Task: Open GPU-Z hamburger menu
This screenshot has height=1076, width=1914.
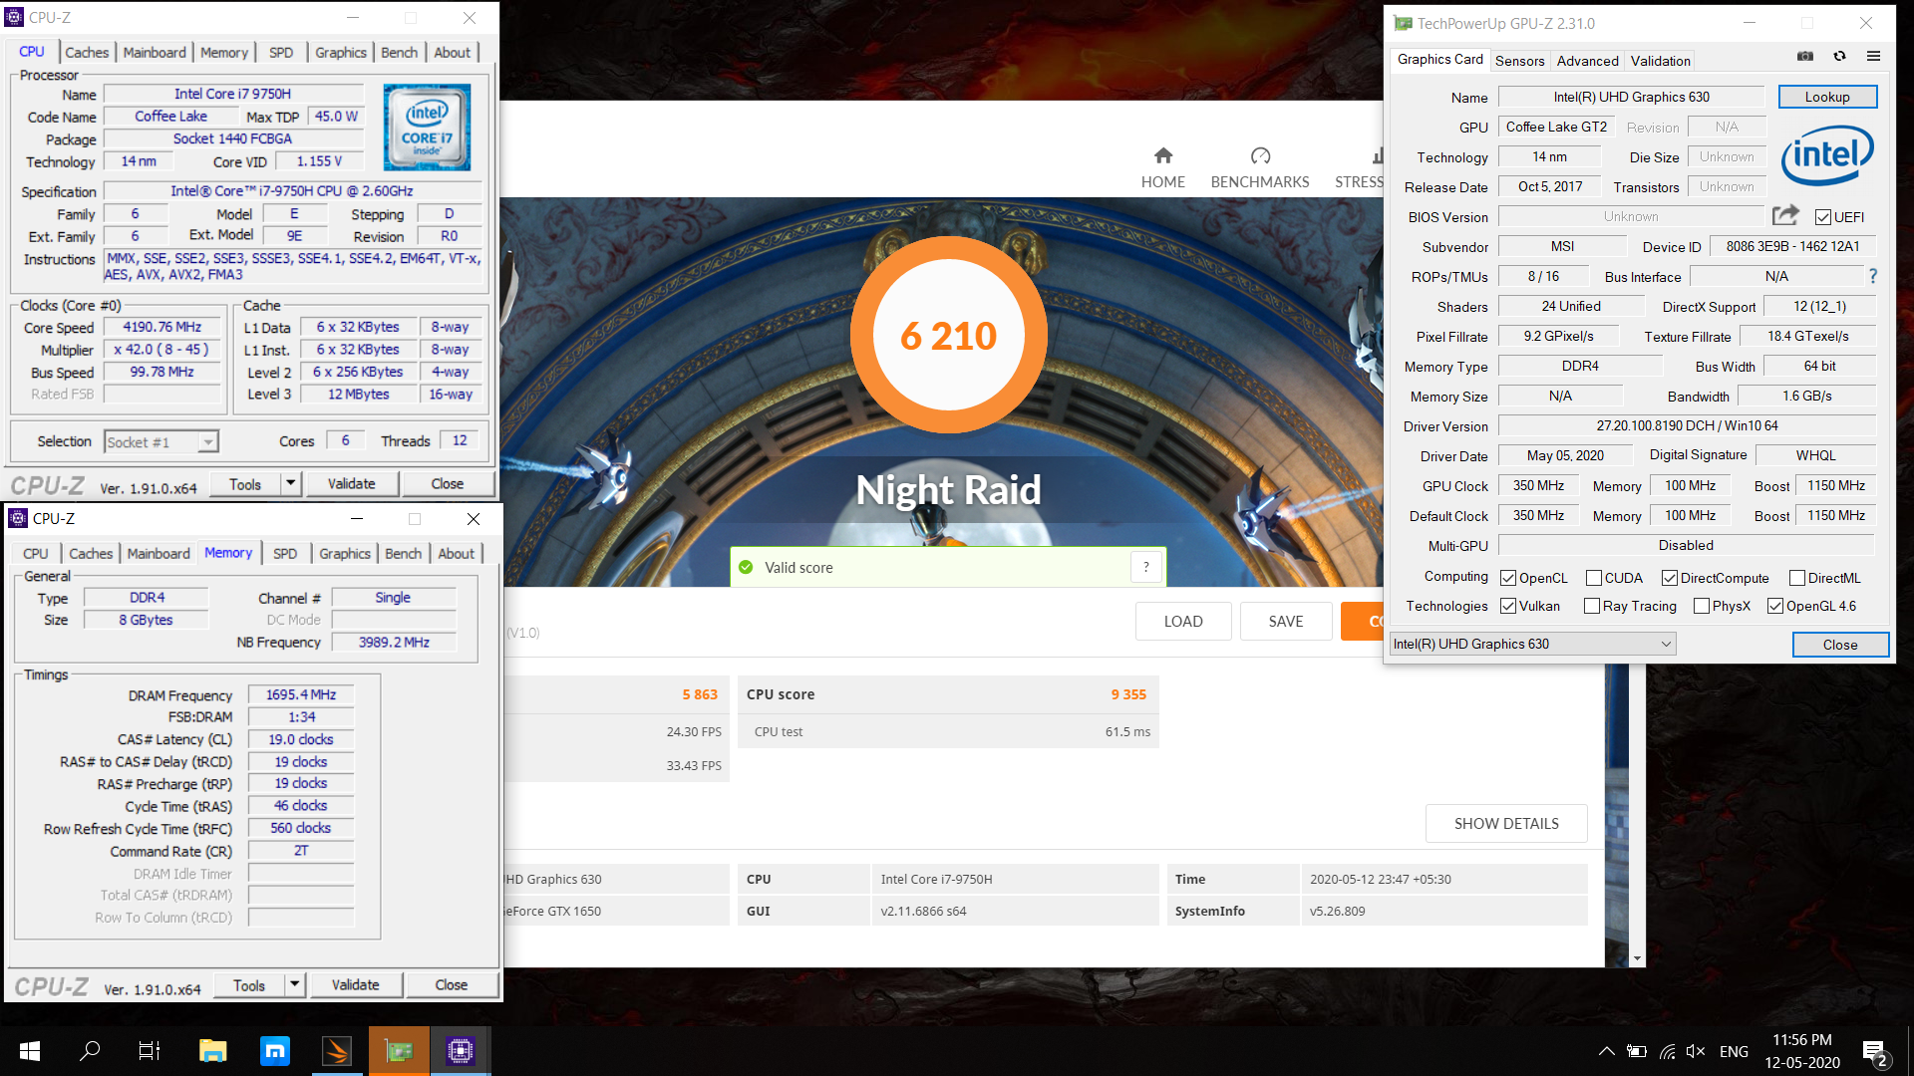Action: pyautogui.click(x=1873, y=56)
